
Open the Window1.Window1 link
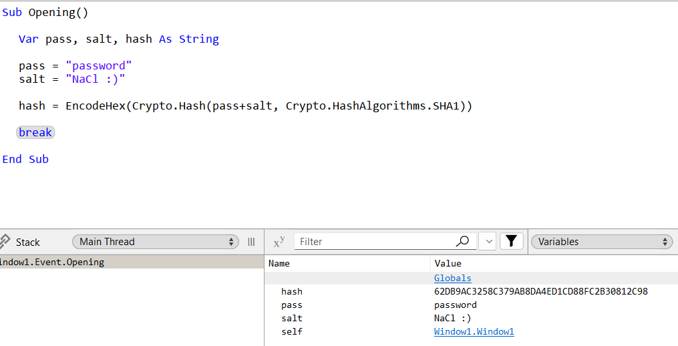(x=474, y=332)
